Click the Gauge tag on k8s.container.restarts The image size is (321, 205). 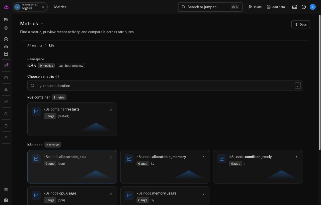50,116
